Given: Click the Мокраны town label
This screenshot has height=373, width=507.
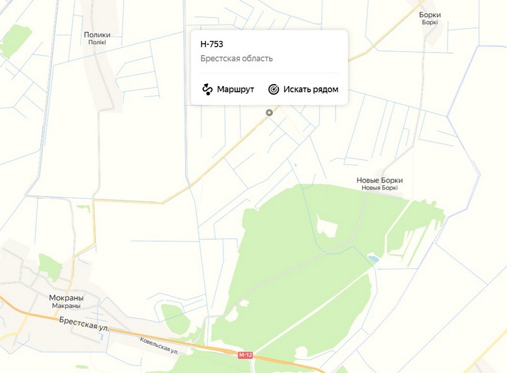Looking at the screenshot, I should (x=67, y=298).
